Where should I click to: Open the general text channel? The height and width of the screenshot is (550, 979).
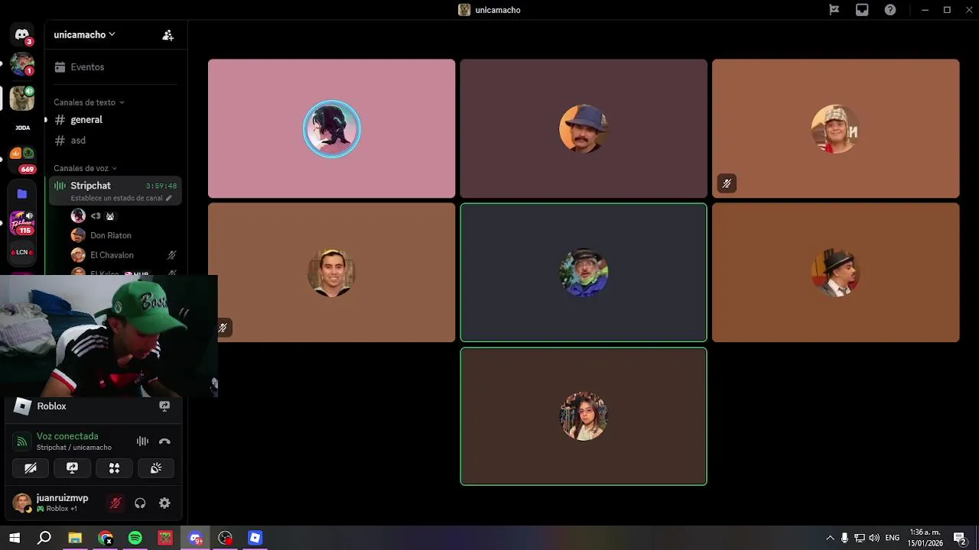tap(115, 120)
